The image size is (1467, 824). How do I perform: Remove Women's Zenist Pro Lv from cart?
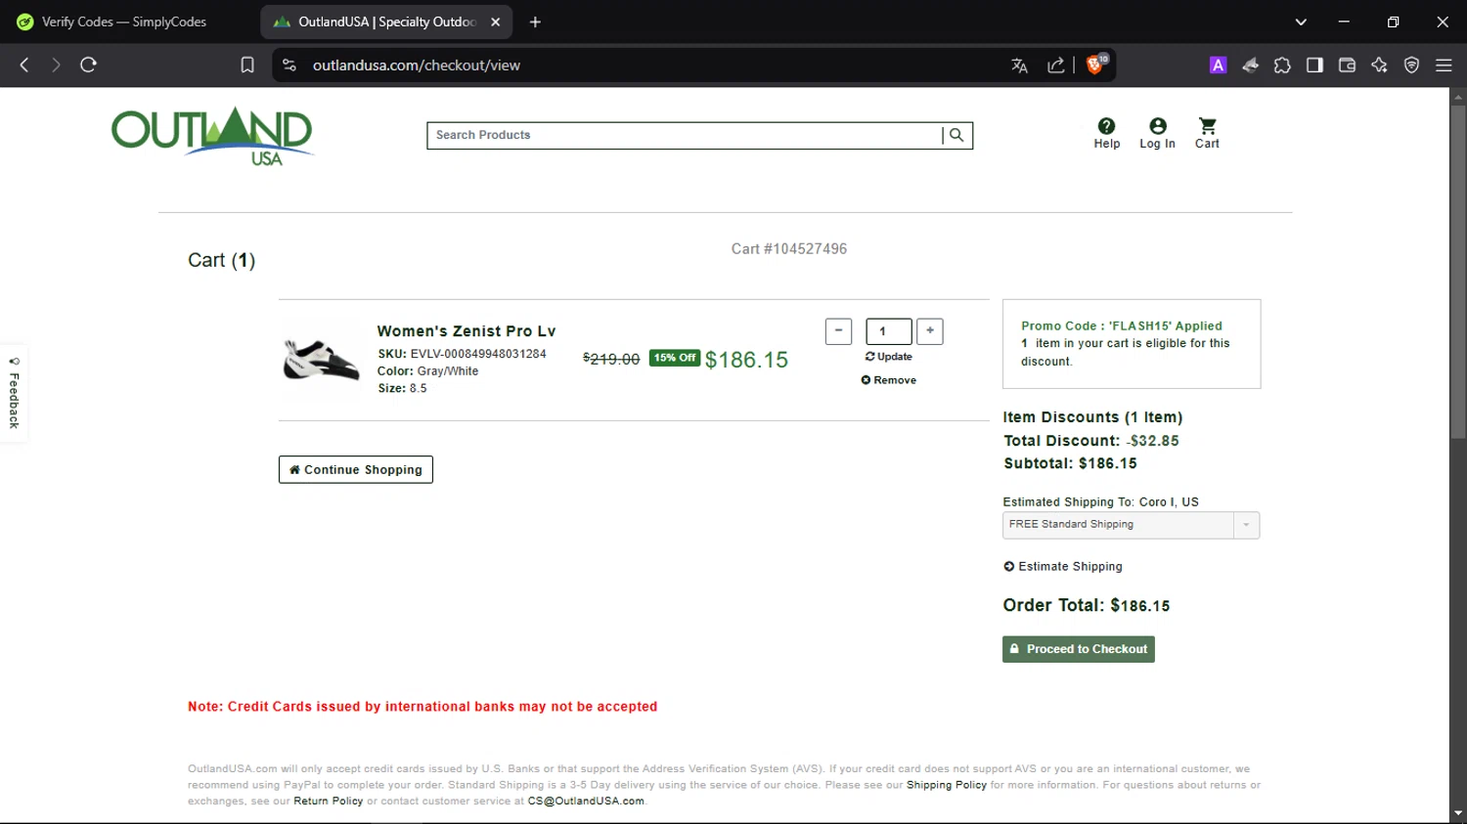click(889, 380)
